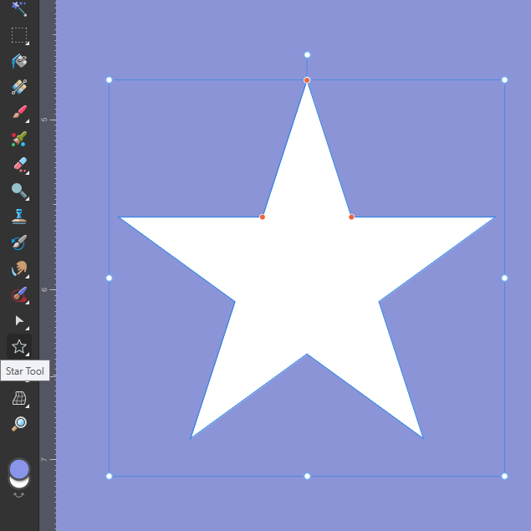Choose the Erase Brush tool
The image size is (531, 531).
(x=20, y=166)
